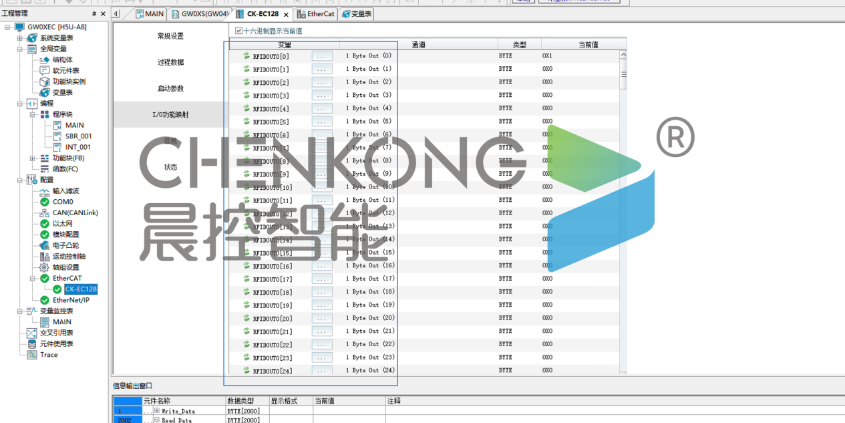Collapse the 配置 tree node

[x=20, y=180]
